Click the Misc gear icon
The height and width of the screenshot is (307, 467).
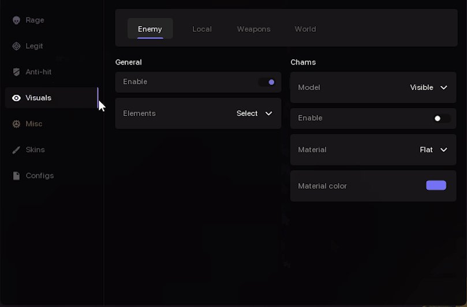click(x=16, y=124)
